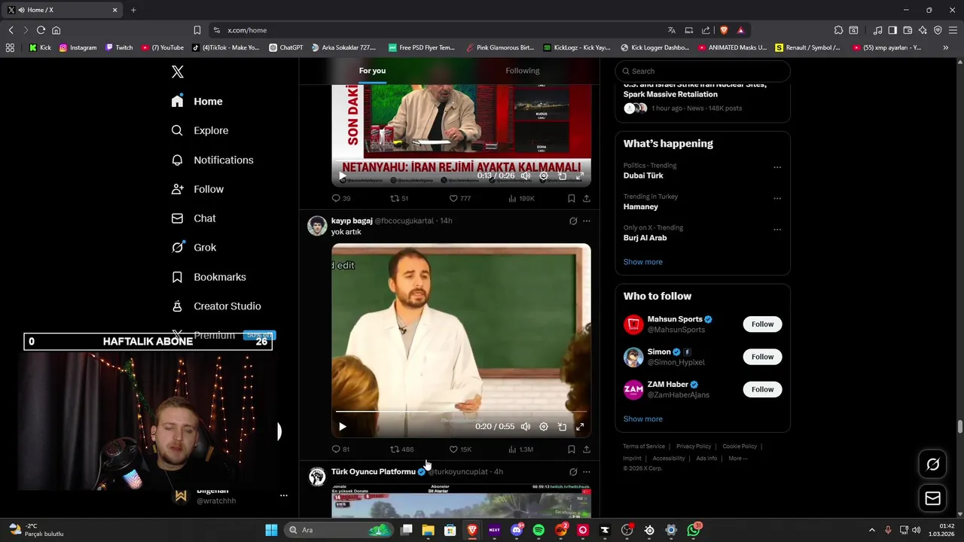Open account menu dots beside @wratchhh
Viewport: 964px width, 542px height.
tap(284, 495)
